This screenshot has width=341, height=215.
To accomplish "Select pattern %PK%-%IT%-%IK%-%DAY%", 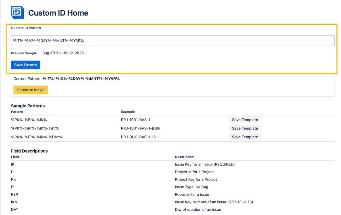I will coord(37,137).
